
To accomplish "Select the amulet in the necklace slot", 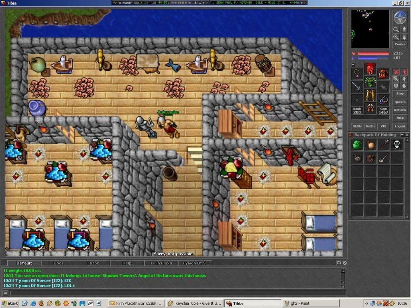I will point(357,73).
